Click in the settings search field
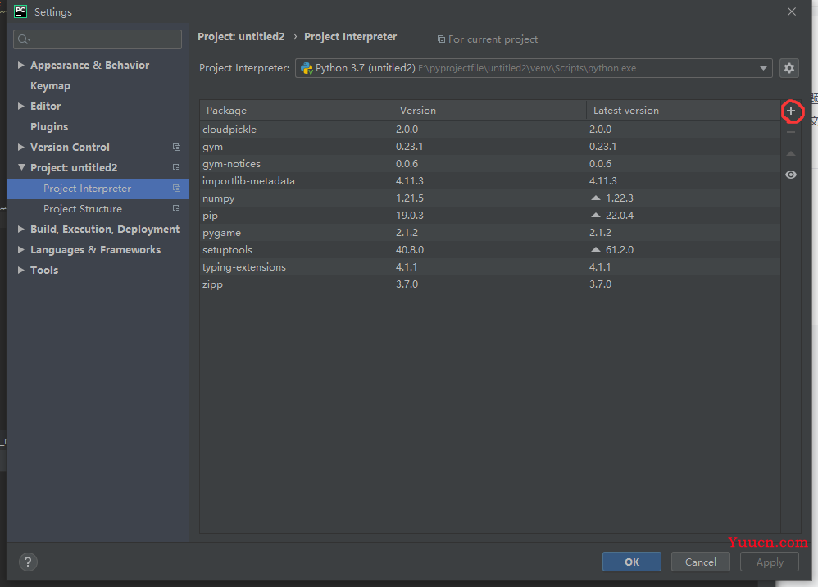The image size is (818, 587). 98,39
